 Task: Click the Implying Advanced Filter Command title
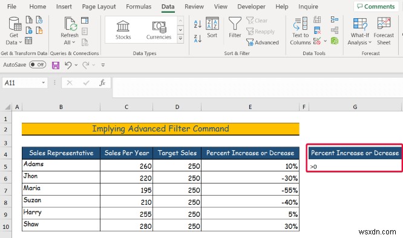click(160, 128)
